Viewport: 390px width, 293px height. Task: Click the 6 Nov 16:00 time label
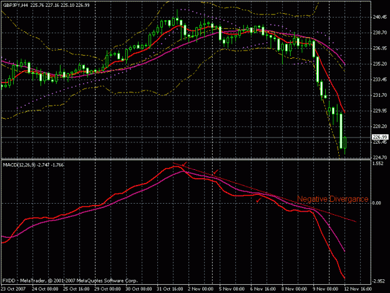click(263, 289)
